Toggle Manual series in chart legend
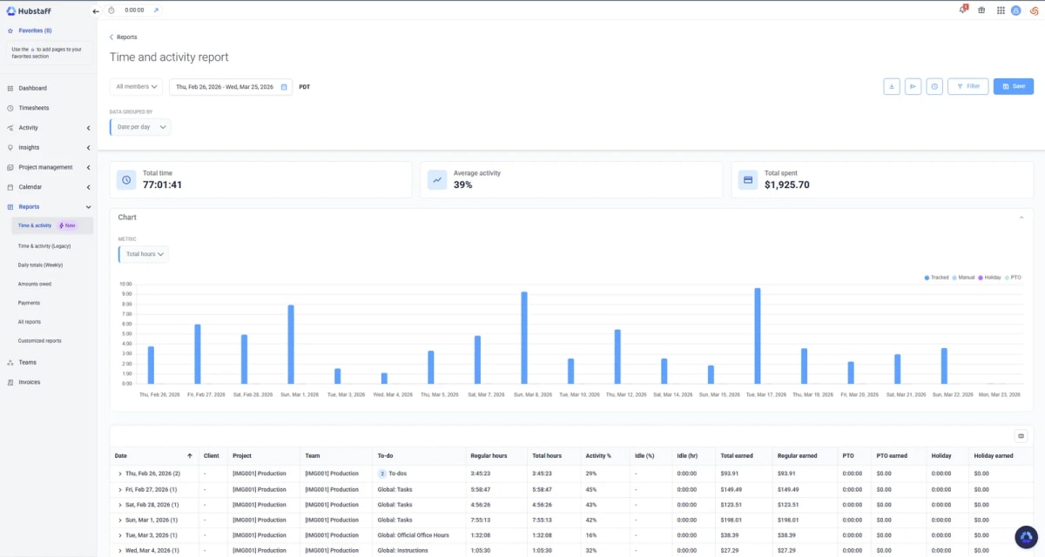This screenshot has height=557, width=1045. pos(964,277)
